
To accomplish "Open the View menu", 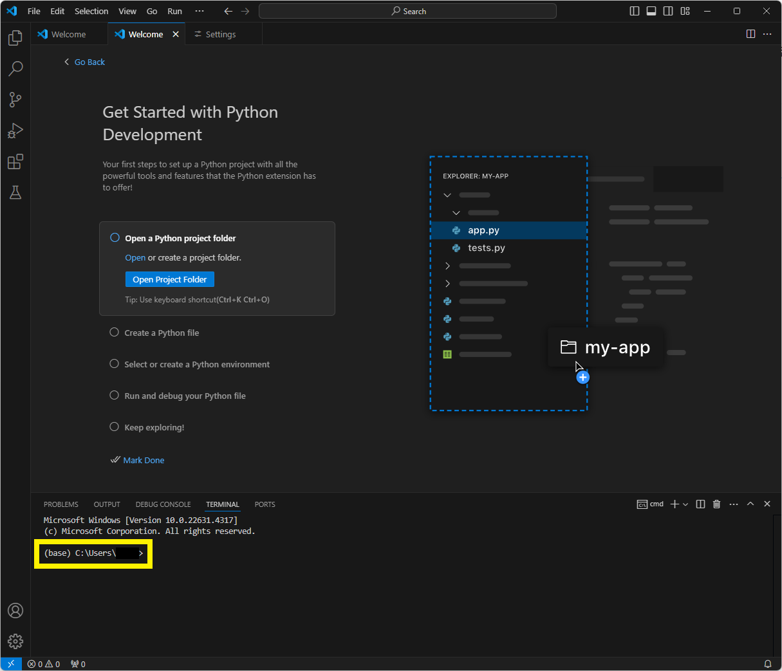I will tap(127, 11).
